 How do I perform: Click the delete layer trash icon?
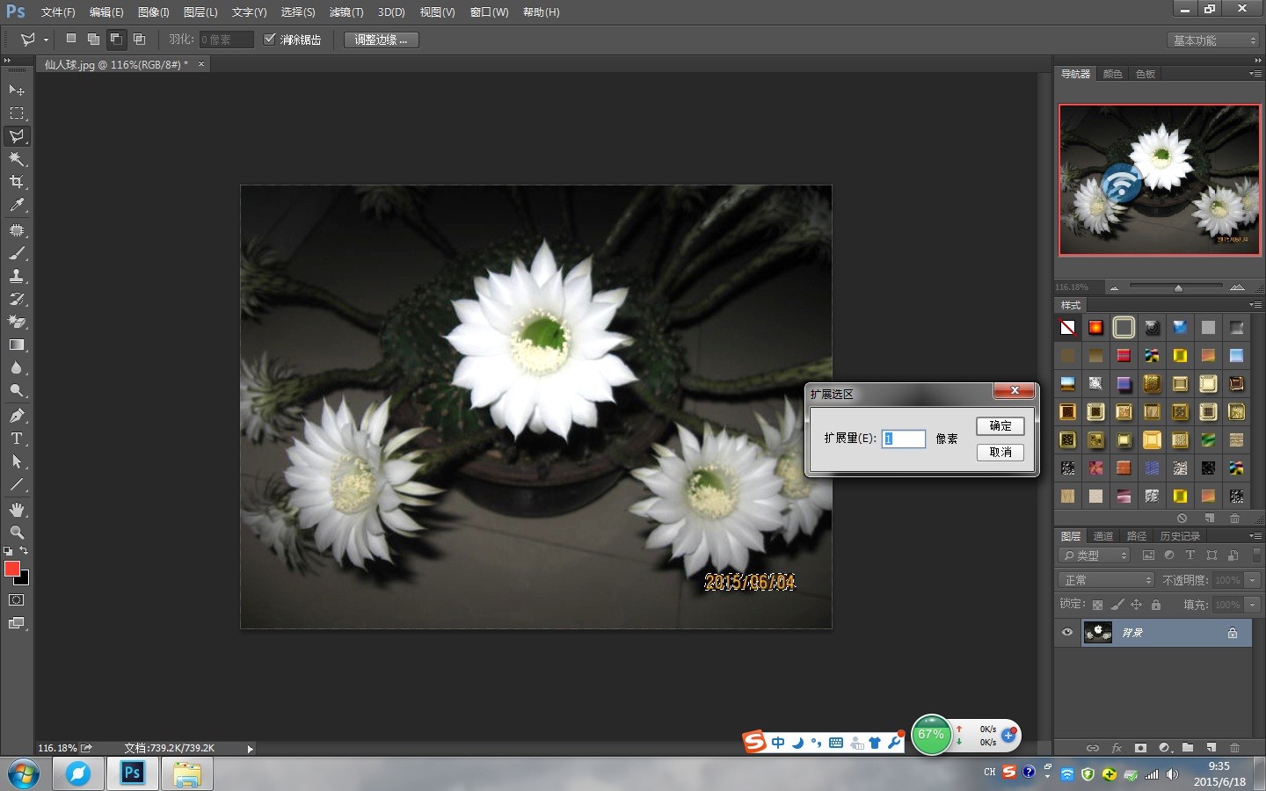point(1234,748)
